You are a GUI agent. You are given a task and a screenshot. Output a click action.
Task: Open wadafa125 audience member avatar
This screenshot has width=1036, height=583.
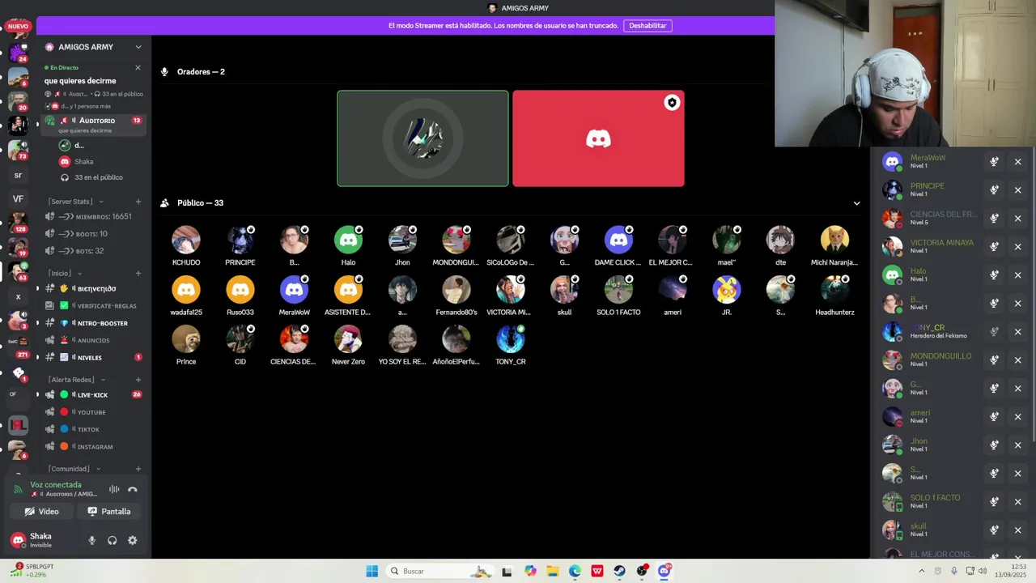186,290
